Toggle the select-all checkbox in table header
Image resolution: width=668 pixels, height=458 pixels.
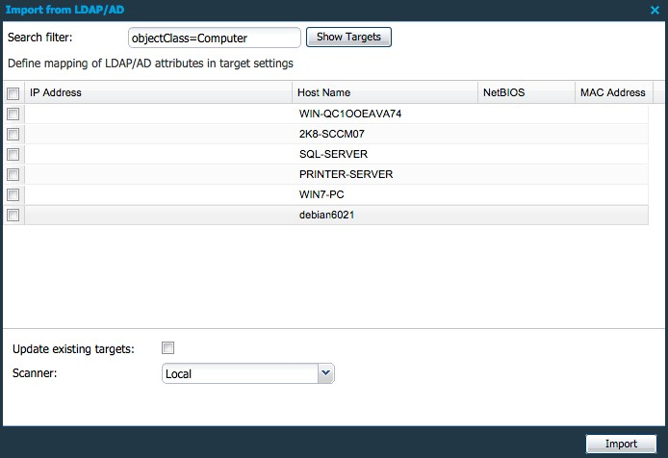(13, 93)
